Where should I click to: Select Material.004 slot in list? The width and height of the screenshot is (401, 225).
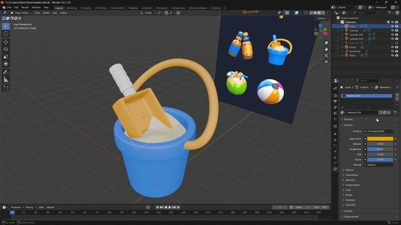pos(367,96)
